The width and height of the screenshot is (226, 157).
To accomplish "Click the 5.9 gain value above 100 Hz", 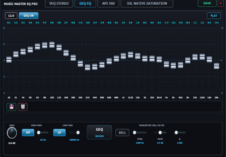I will (x=52, y=23).
